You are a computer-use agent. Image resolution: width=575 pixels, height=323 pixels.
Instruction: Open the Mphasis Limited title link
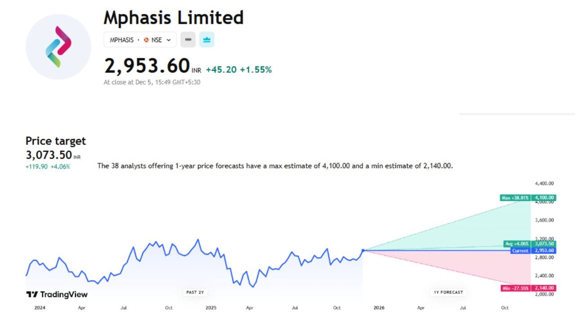(x=173, y=17)
